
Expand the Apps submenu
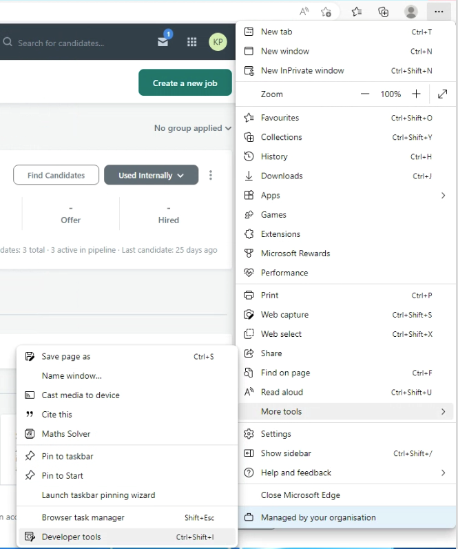[346, 196]
